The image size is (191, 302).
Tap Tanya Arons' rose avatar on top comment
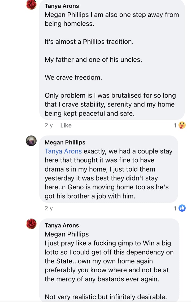[x=31, y=4]
